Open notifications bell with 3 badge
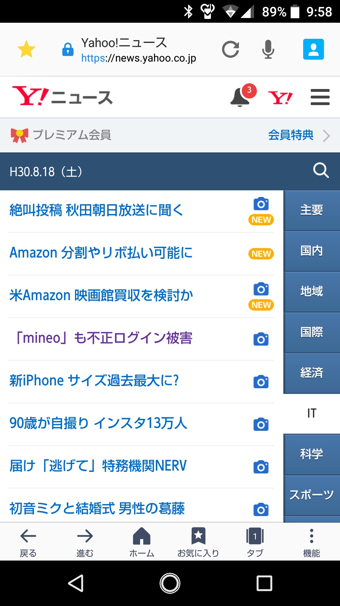This screenshot has width=340, height=606. [241, 97]
